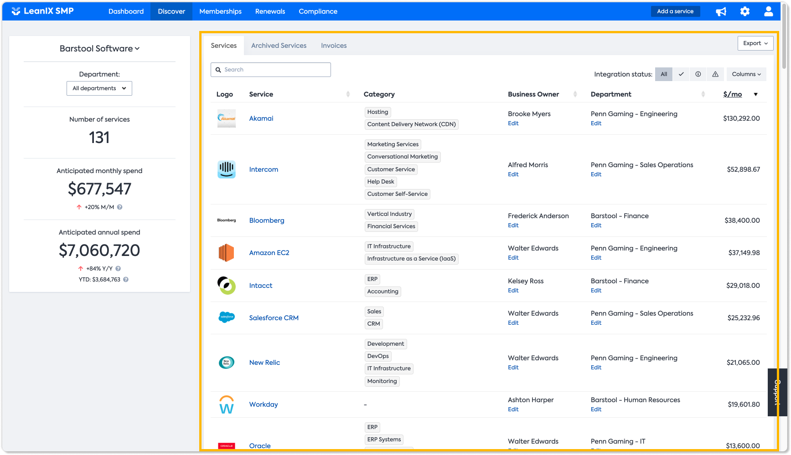
Task: Open the Akamai service link
Action: (x=261, y=118)
